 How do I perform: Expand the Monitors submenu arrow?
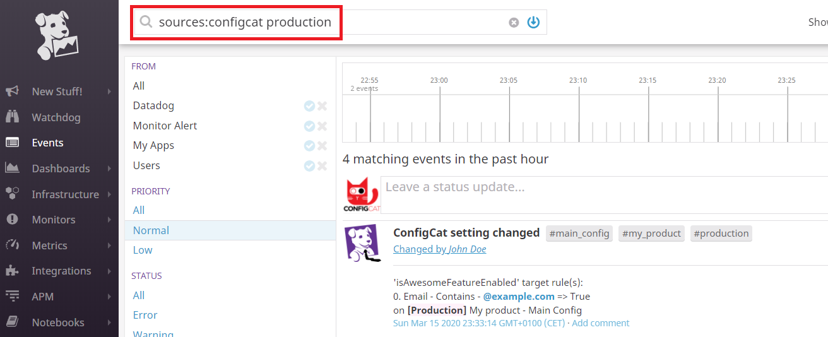coord(109,220)
